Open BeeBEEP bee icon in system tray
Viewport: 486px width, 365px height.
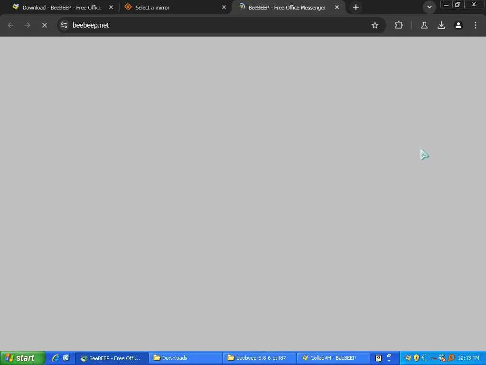[408, 358]
